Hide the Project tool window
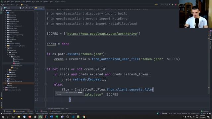The height and width of the screenshot is (119, 212). (32, 8)
